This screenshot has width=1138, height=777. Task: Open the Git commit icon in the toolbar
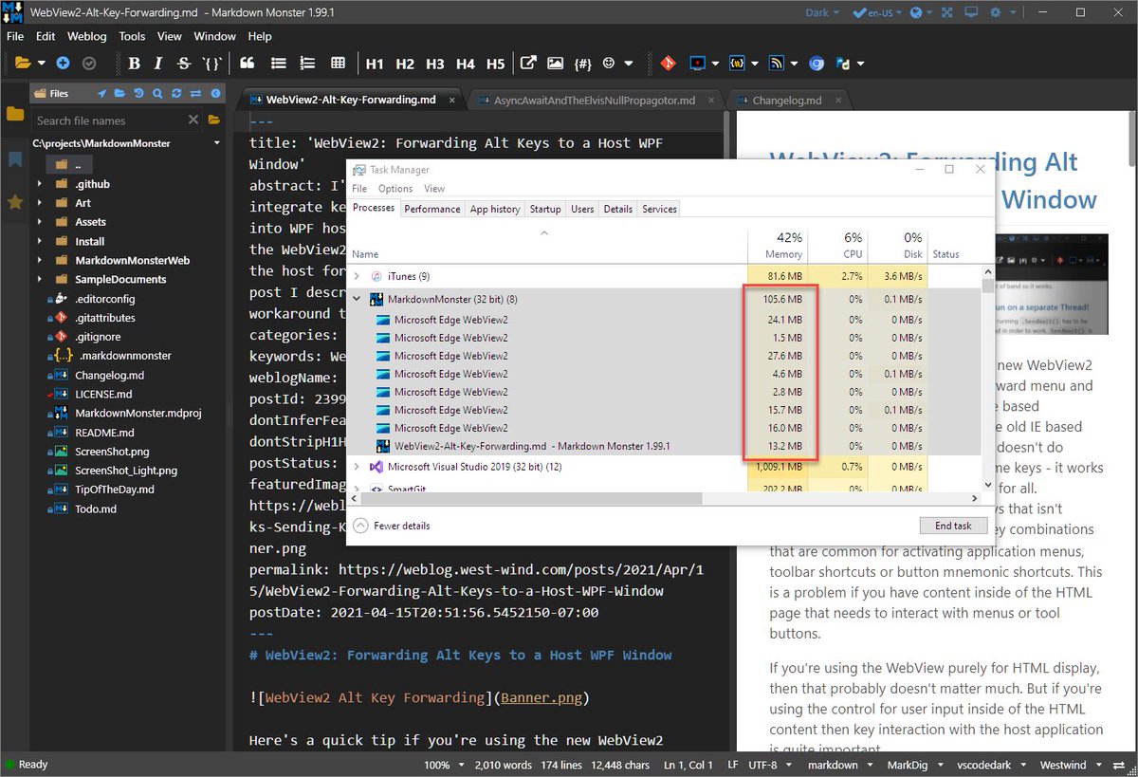[x=668, y=64]
